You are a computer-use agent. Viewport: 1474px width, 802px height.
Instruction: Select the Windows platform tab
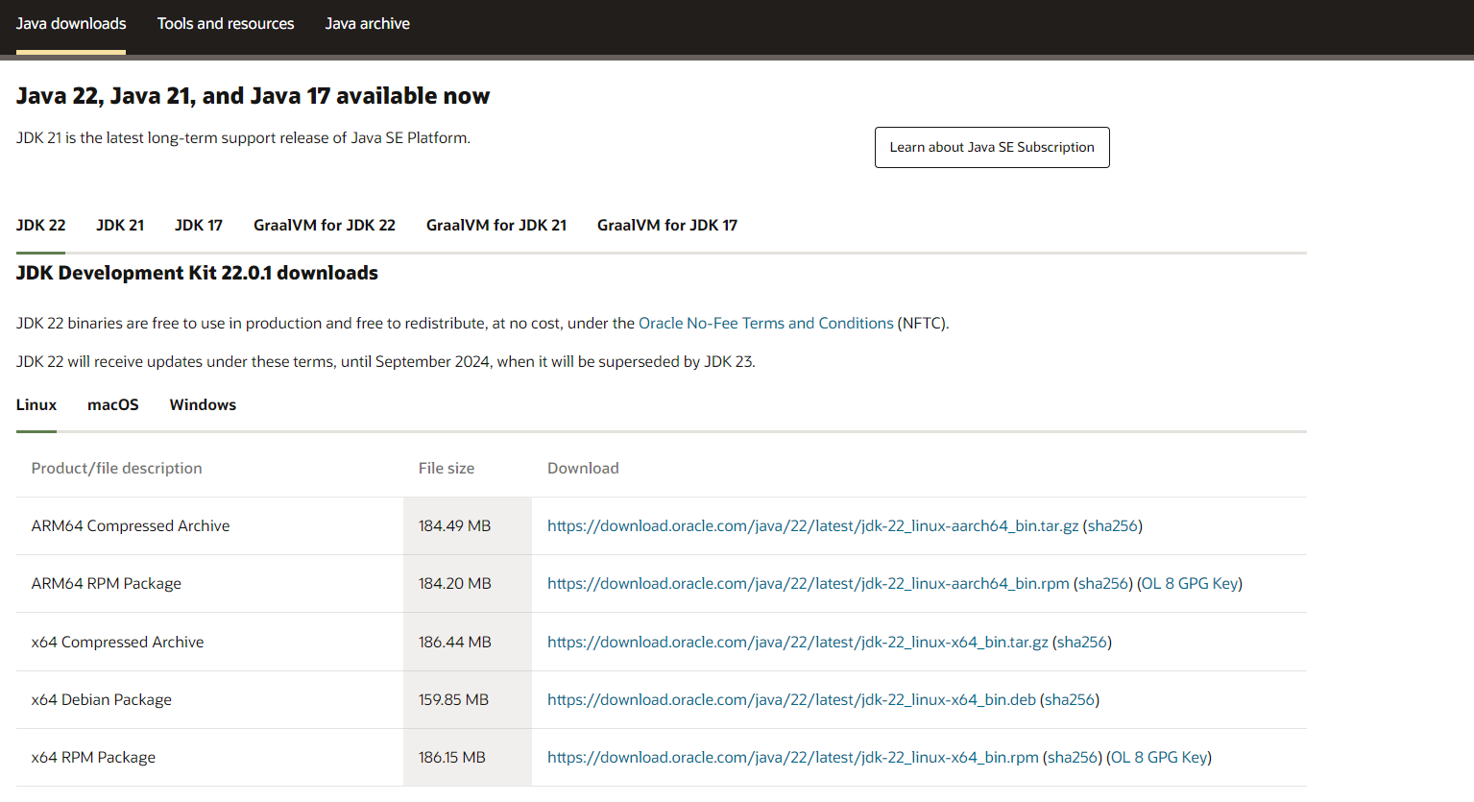[203, 405]
